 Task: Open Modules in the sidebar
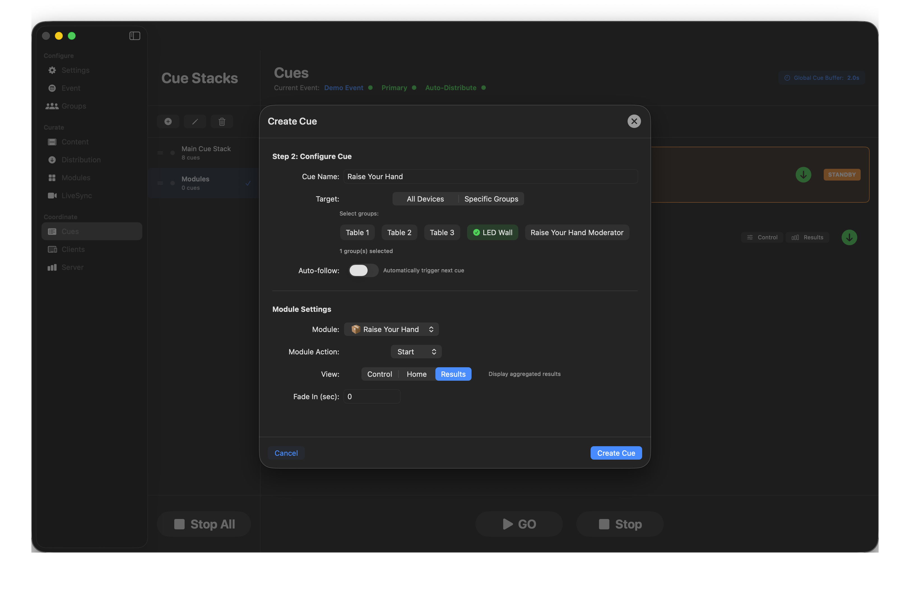[92, 178]
